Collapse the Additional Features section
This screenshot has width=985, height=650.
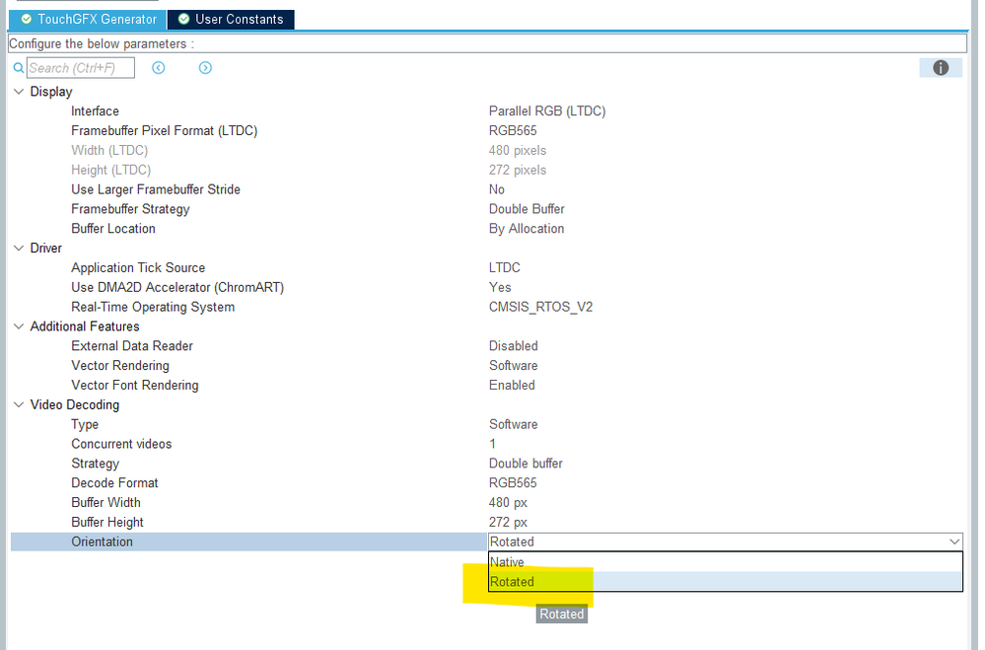19,326
